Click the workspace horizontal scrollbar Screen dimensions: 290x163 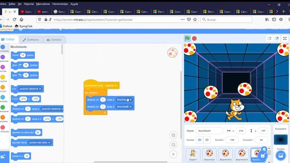[130, 162]
